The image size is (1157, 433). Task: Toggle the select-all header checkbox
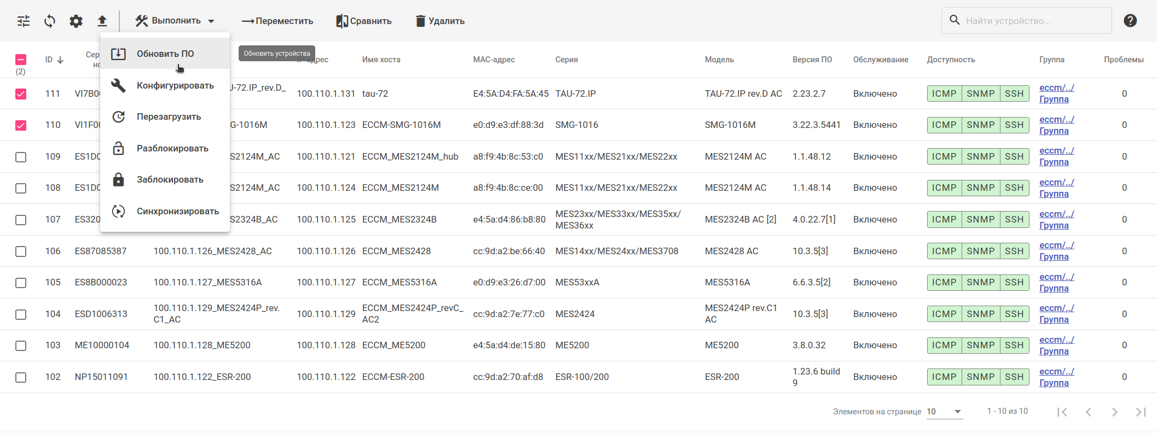[x=21, y=60]
